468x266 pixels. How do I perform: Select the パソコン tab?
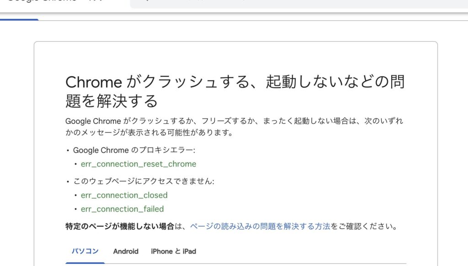pyautogui.click(x=85, y=251)
